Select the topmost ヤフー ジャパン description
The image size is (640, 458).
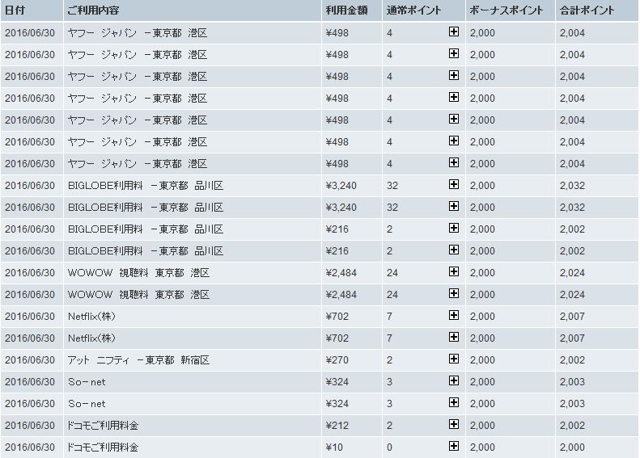pos(138,33)
